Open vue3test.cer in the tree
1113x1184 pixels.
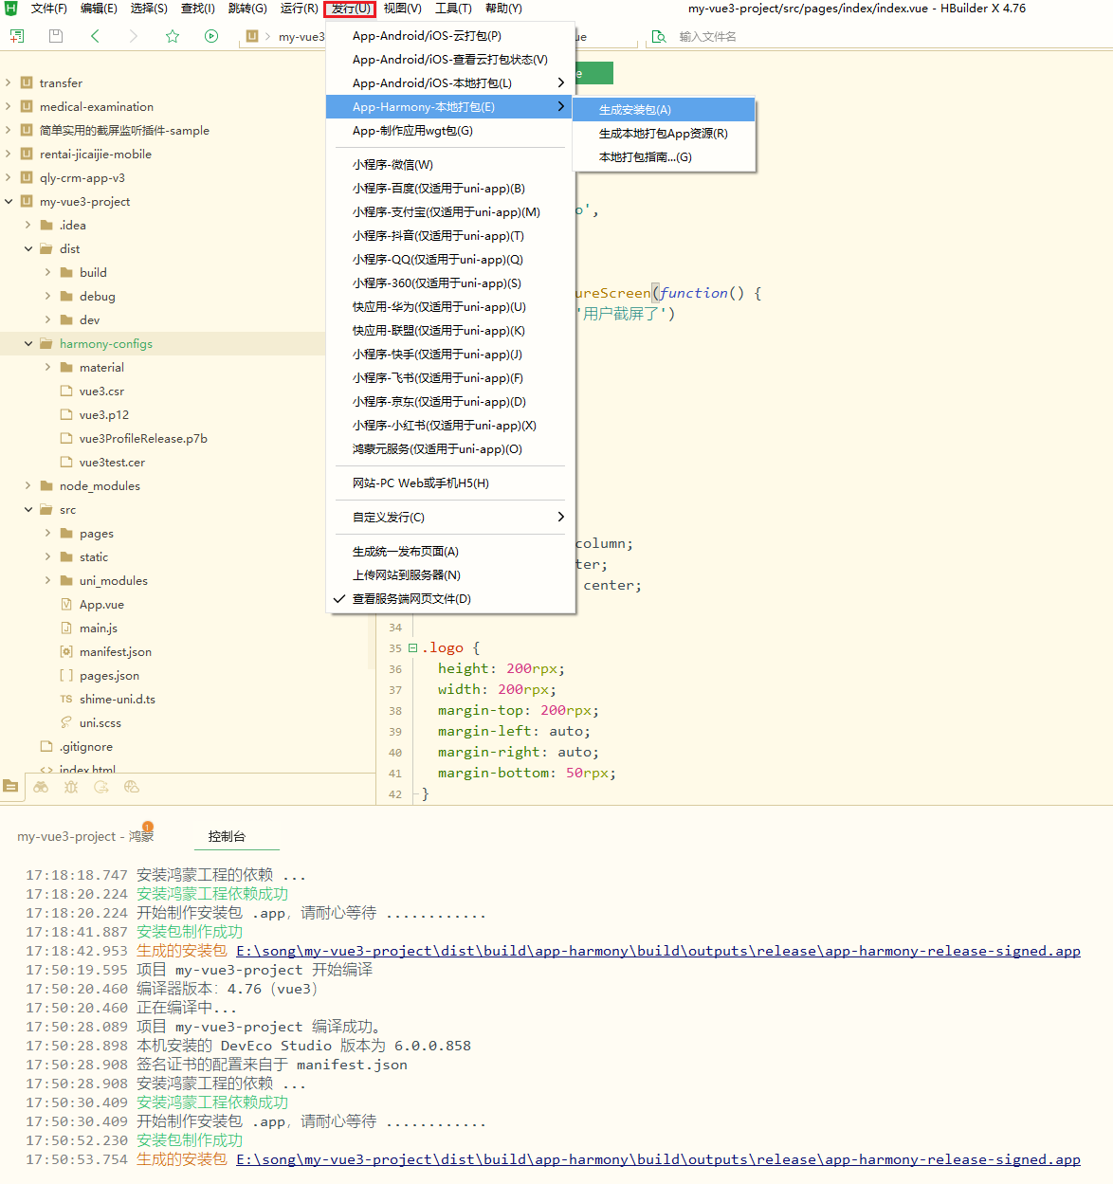tap(112, 462)
